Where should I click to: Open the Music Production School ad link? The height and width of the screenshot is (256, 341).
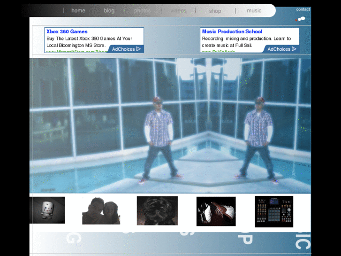pos(232,31)
